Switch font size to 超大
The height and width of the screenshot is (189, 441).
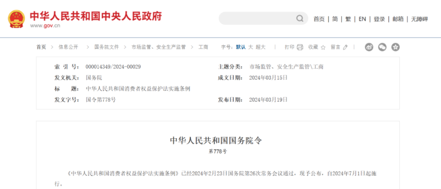(261, 47)
